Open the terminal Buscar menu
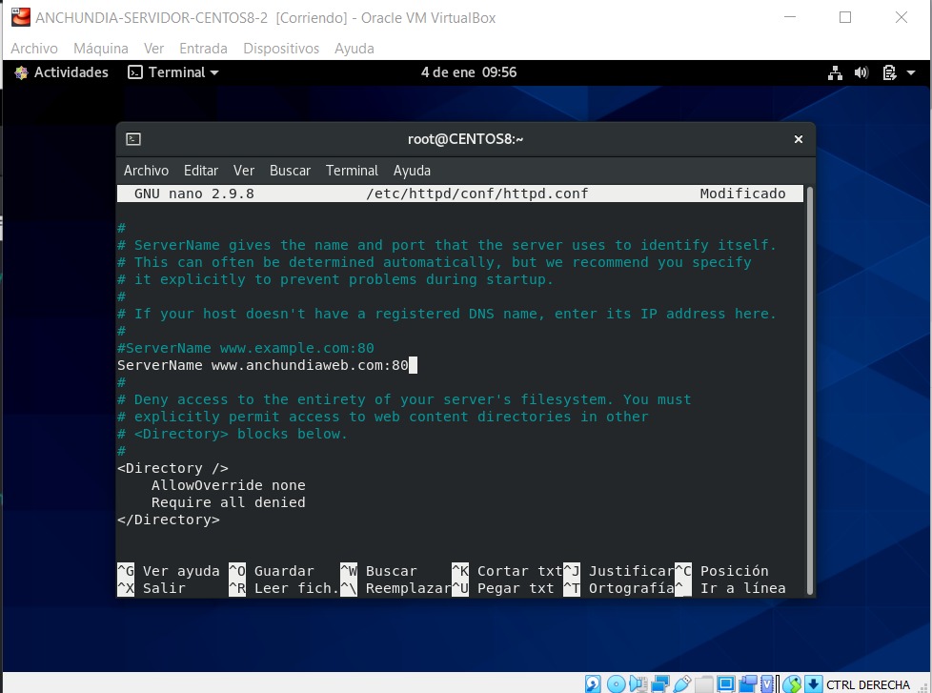 point(290,171)
